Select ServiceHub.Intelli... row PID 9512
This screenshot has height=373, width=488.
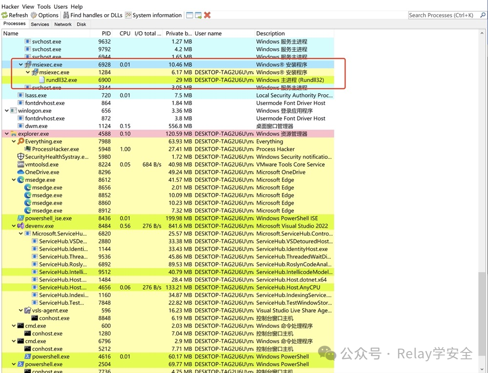(168, 272)
